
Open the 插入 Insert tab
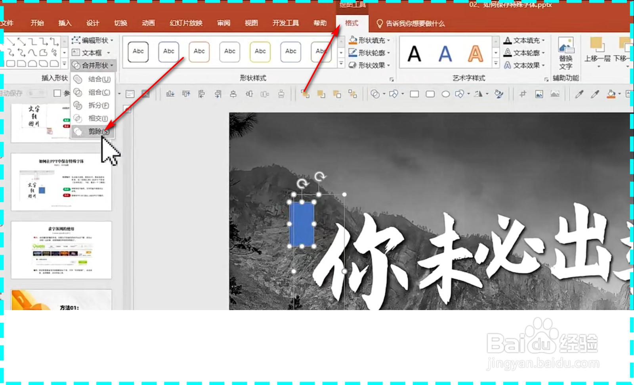65,23
